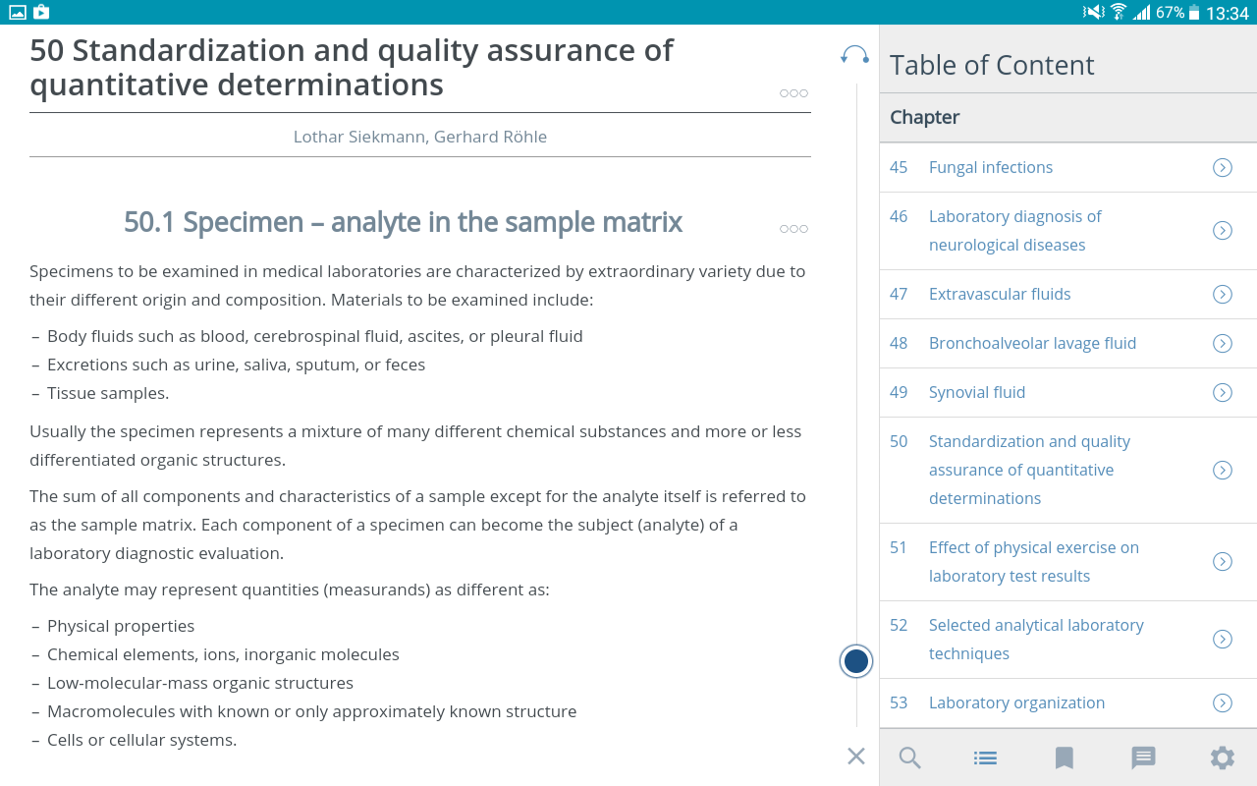Expand chapter 49 Synovial fluid arrow
This screenshot has width=1257, height=786.
pos(1223,392)
